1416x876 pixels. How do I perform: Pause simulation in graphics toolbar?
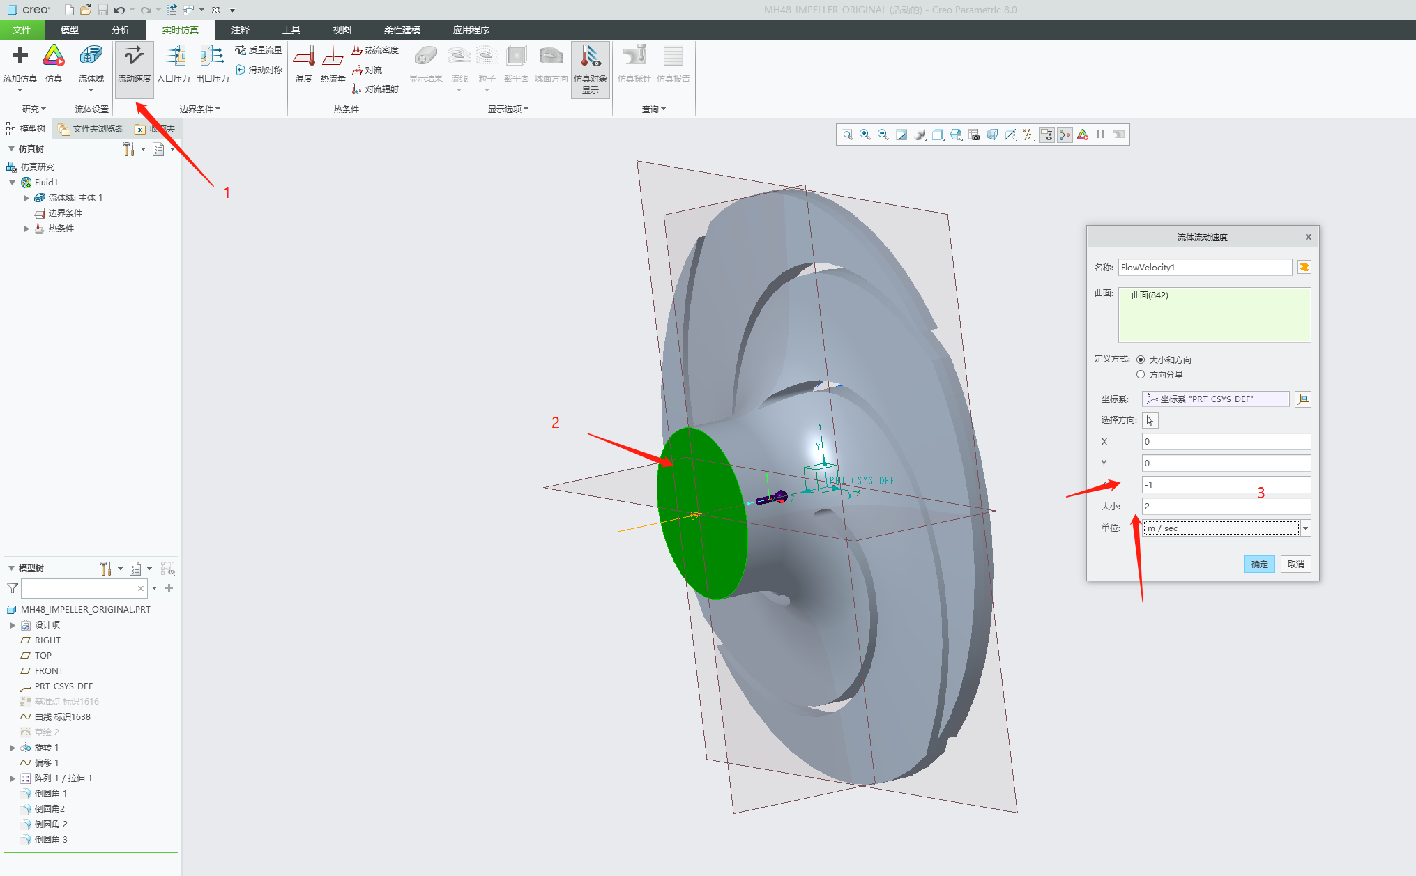pyautogui.click(x=1101, y=135)
